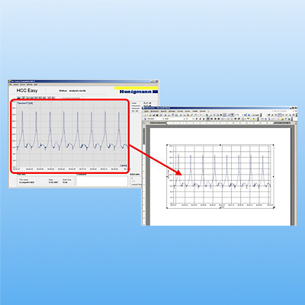This screenshot has height=305, width=305.
Task: Click the Save disk icon in Word toolbar
Action: (153, 115)
